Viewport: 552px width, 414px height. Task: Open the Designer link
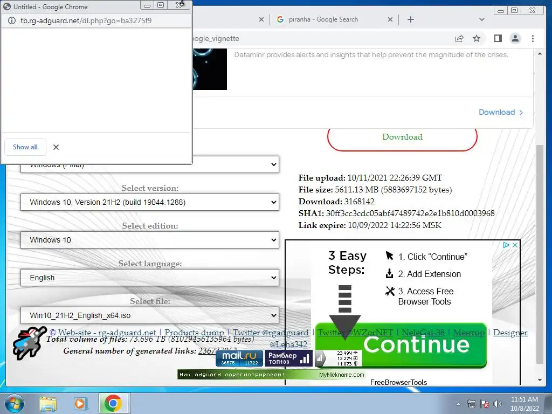pos(510,332)
